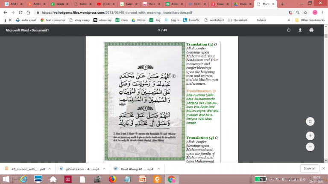
Task: Fit PDF page to window
Action: [310, 121]
